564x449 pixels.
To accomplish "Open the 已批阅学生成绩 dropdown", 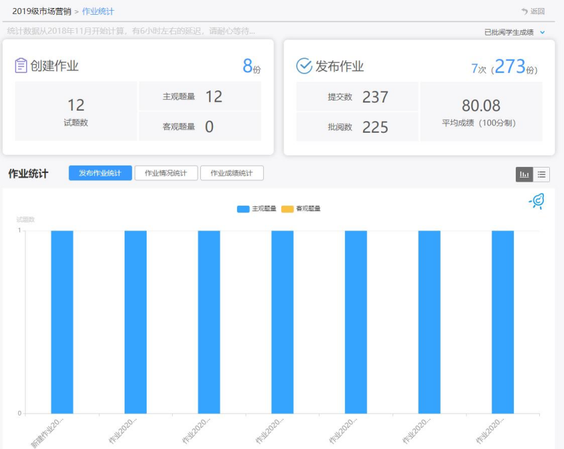I will click(x=509, y=32).
